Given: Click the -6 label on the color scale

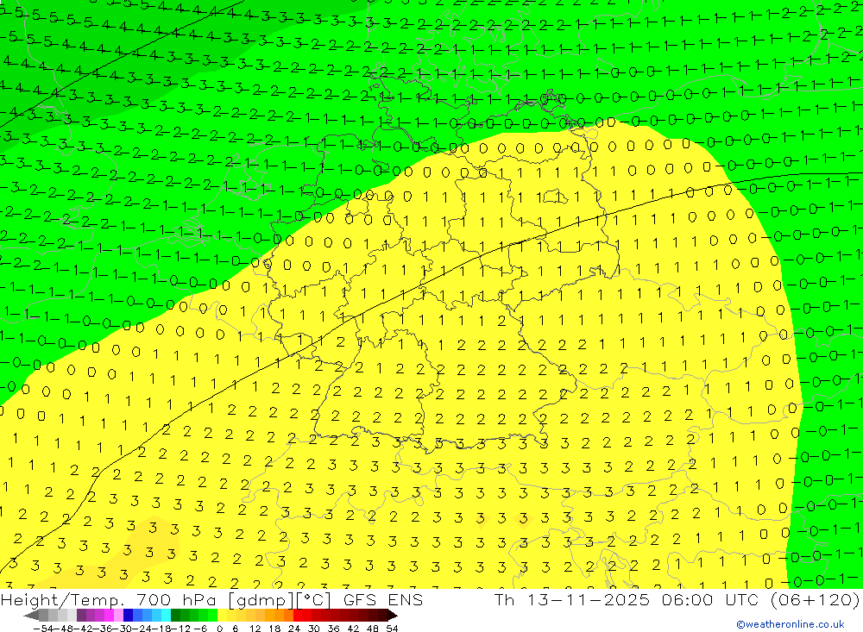Looking at the screenshot, I should pos(200,629).
